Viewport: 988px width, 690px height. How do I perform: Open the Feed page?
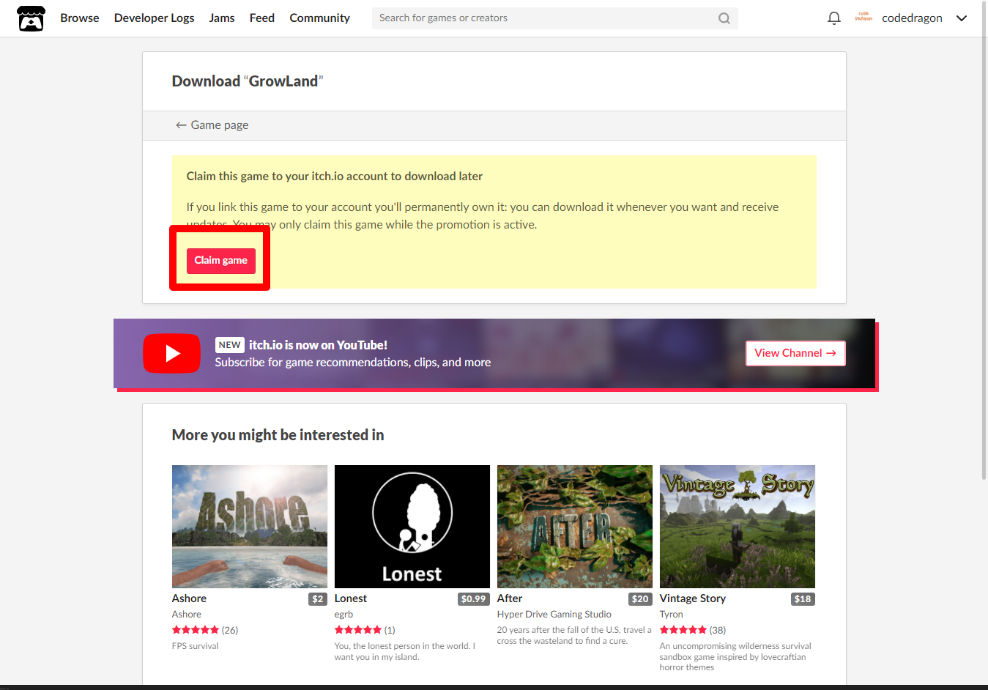(262, 18)
